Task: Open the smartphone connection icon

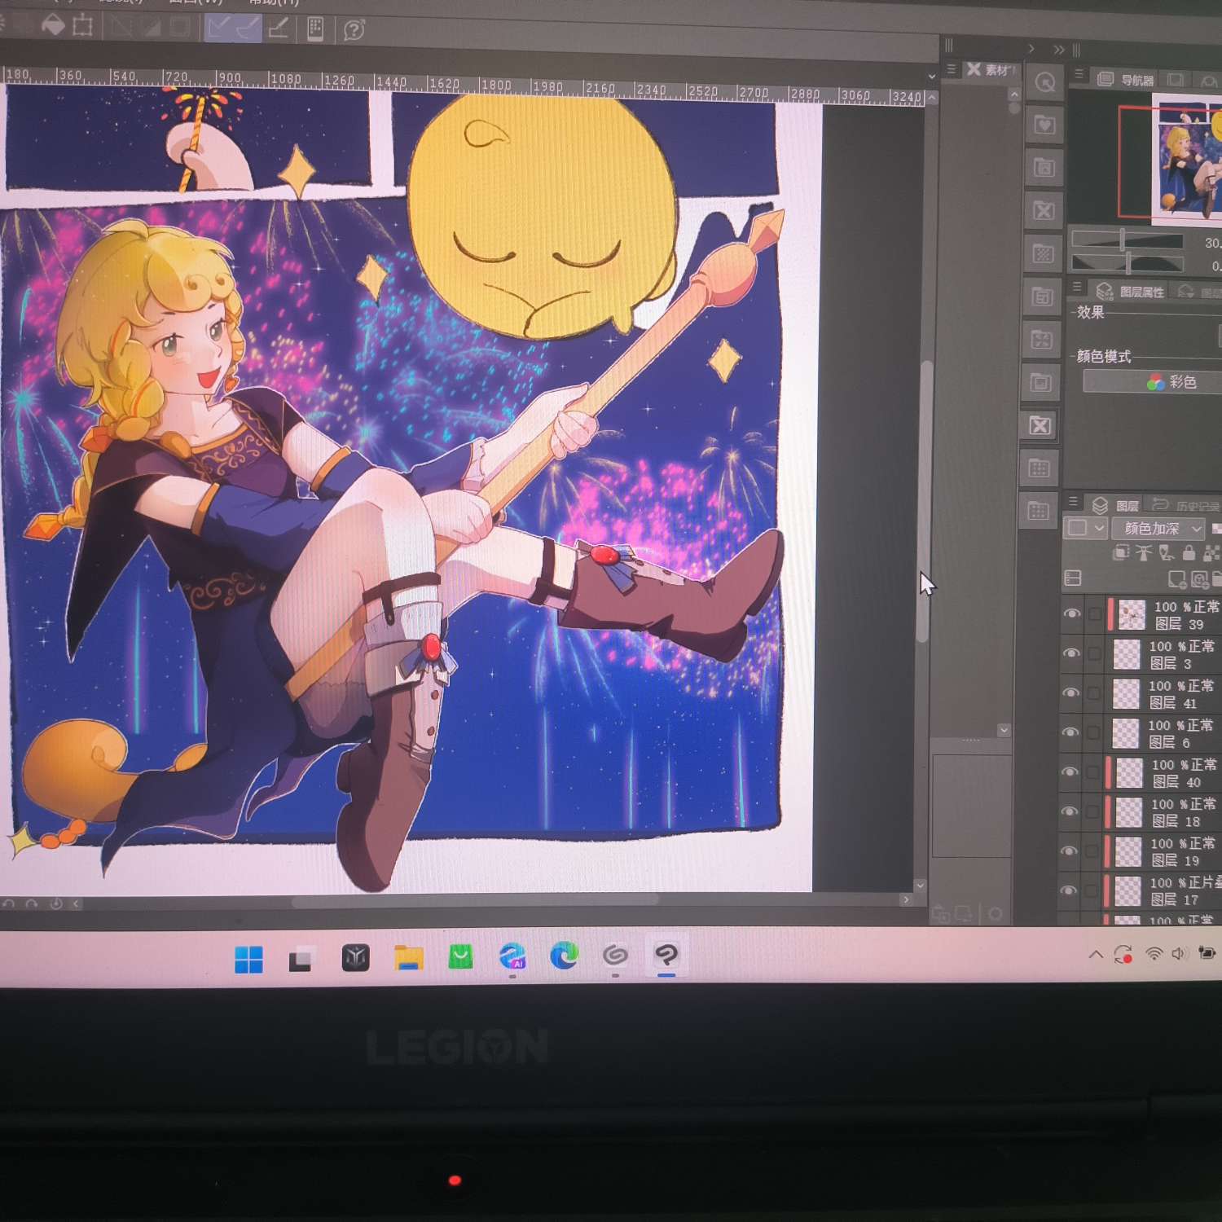Action: pyautogui.click(x=315, y=29)
